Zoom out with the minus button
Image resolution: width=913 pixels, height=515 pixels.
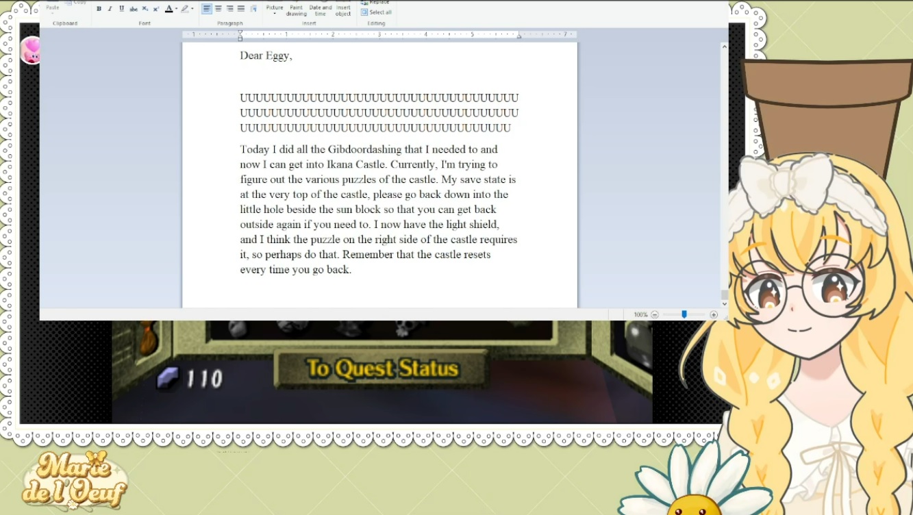[655, 315]
